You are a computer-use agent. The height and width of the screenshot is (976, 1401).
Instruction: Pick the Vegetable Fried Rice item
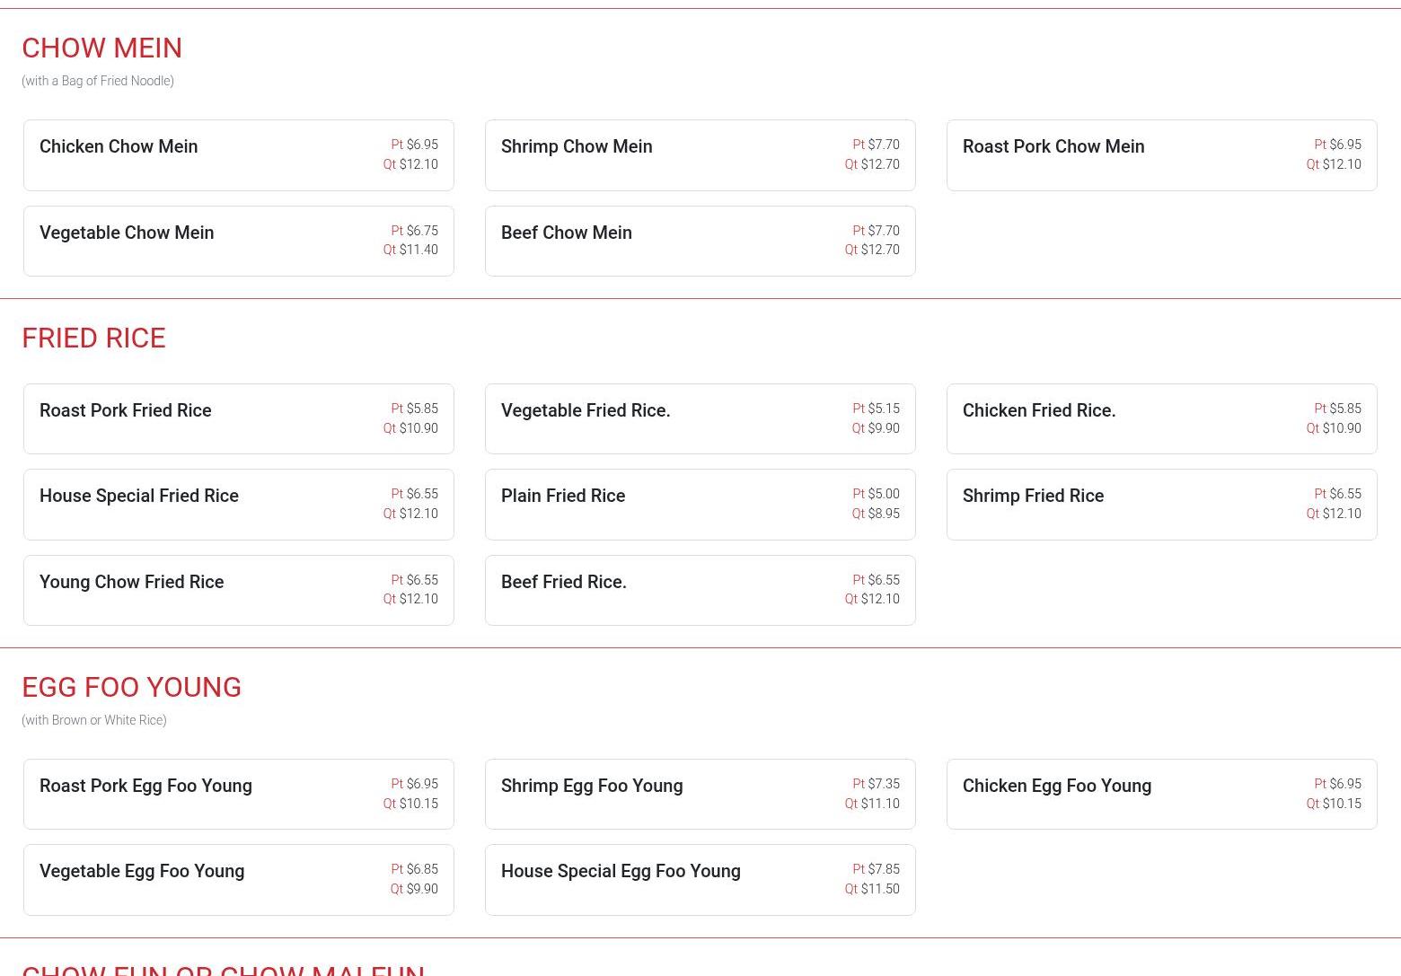pyautogui.click(x=700, y=418)
